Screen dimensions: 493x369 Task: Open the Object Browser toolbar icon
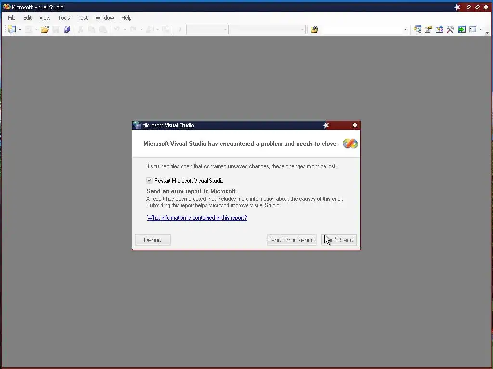pos(440,29)
